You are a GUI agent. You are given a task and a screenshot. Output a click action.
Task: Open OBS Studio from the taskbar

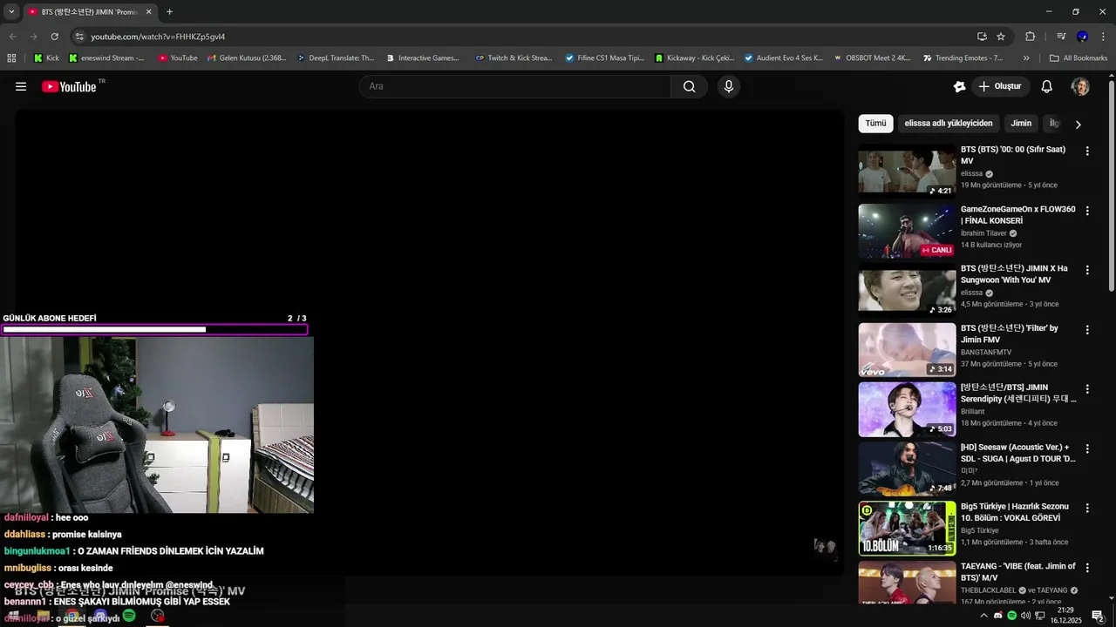tap(157, 616)
